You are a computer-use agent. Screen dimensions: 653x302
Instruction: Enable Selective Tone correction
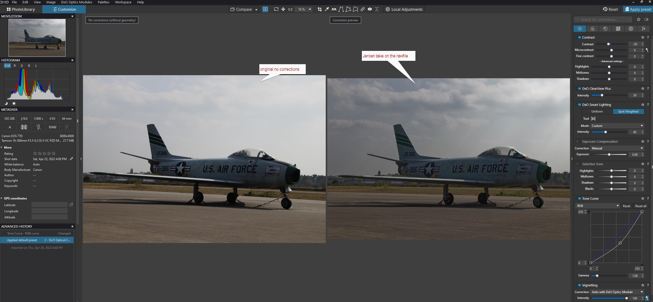pos(578,164)
